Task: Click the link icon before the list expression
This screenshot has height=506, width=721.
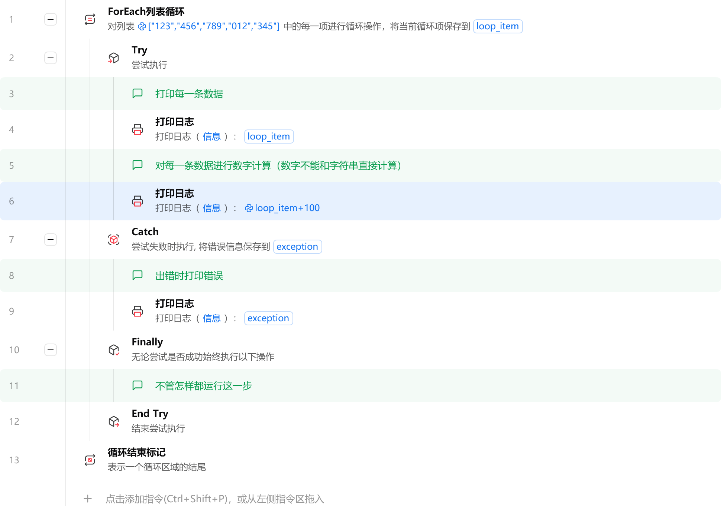Action: pos(142,26)
